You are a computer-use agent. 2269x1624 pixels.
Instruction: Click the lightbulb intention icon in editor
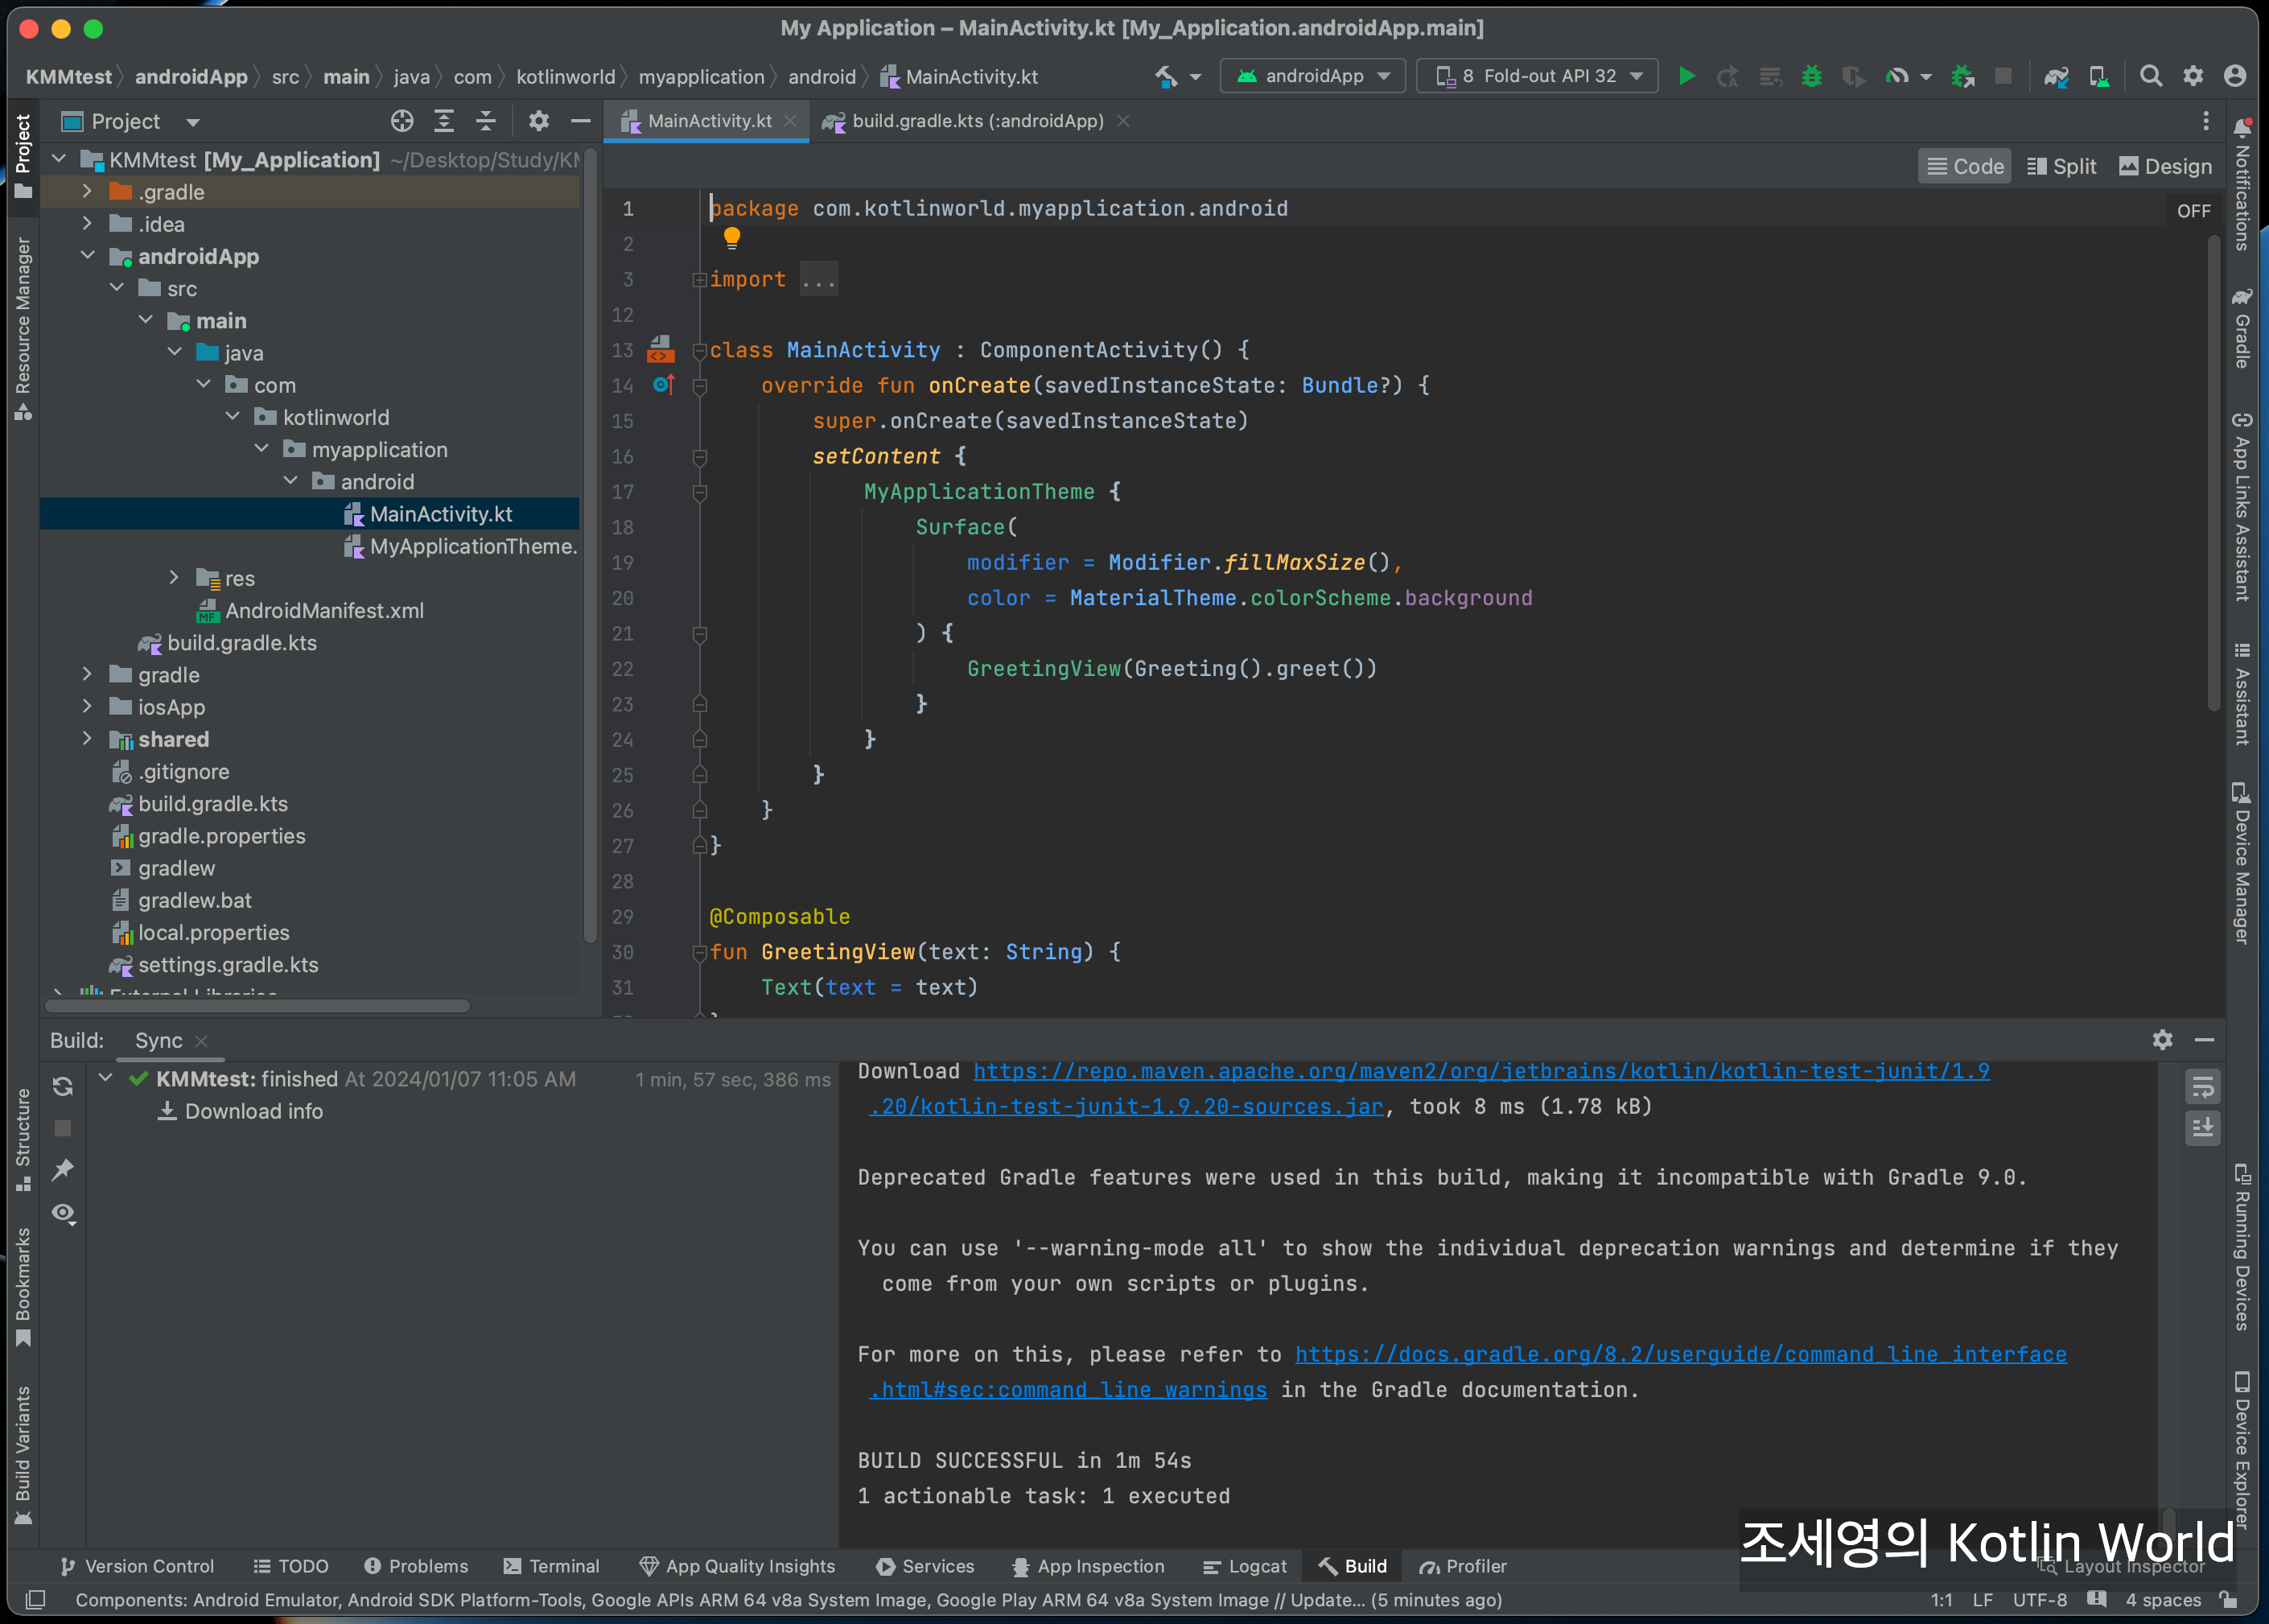pyautogui.click(x=731, y=238)
